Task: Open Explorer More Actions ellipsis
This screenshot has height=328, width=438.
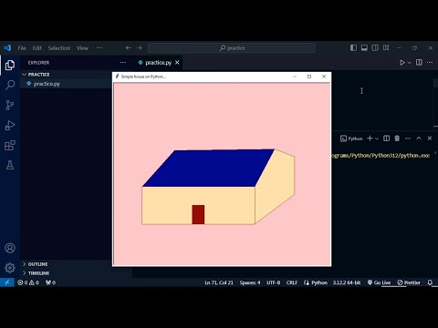Action: click(123, 62)
